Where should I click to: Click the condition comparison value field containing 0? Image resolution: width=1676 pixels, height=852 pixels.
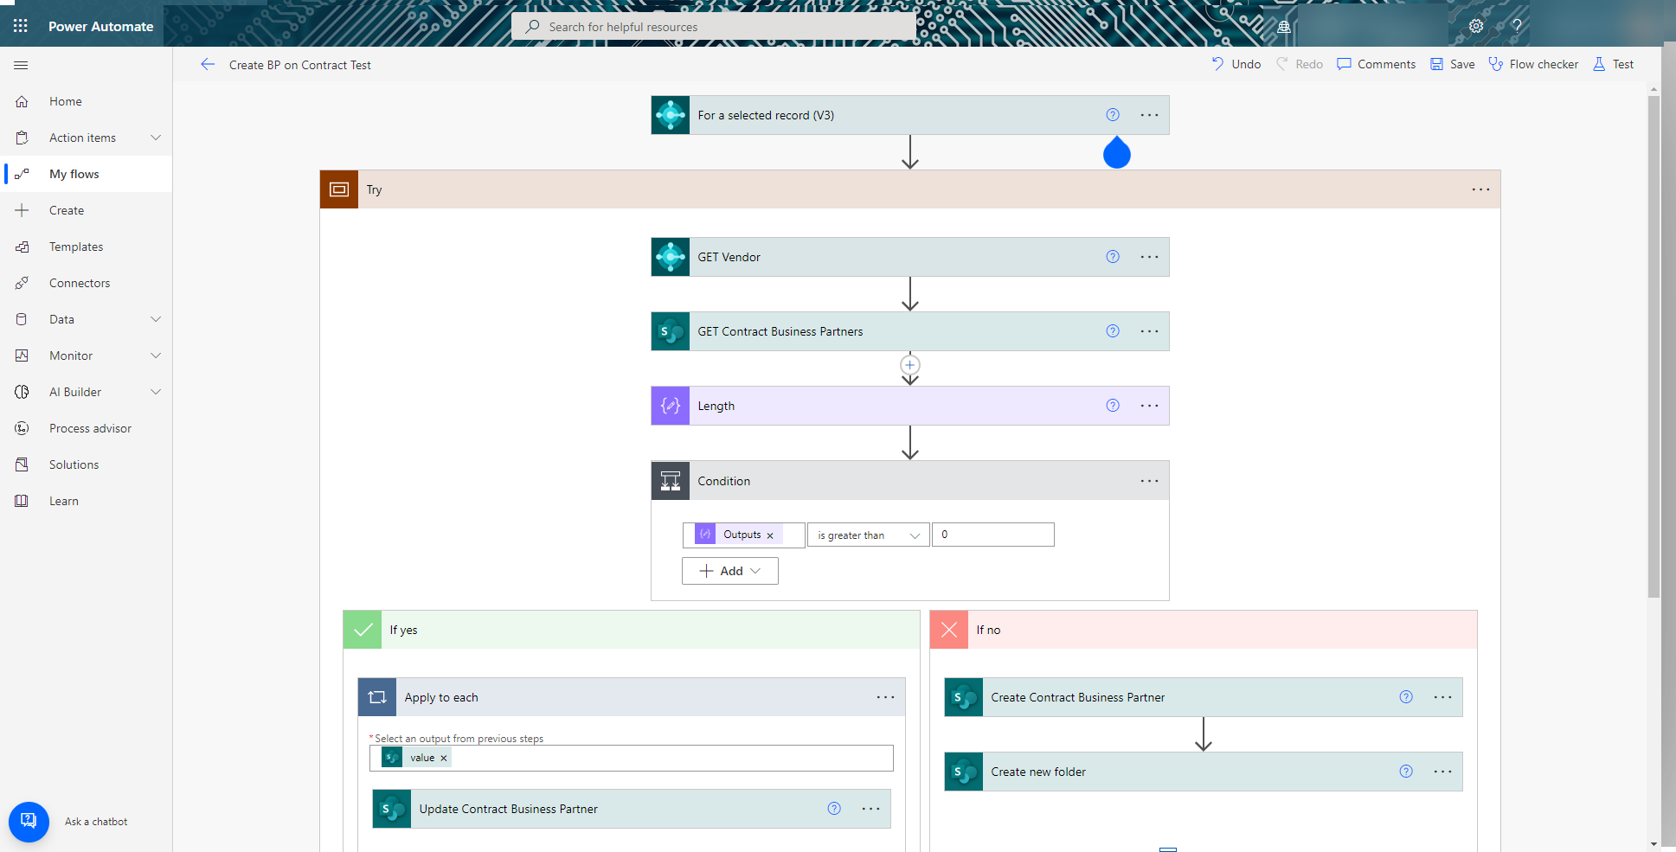992,535
